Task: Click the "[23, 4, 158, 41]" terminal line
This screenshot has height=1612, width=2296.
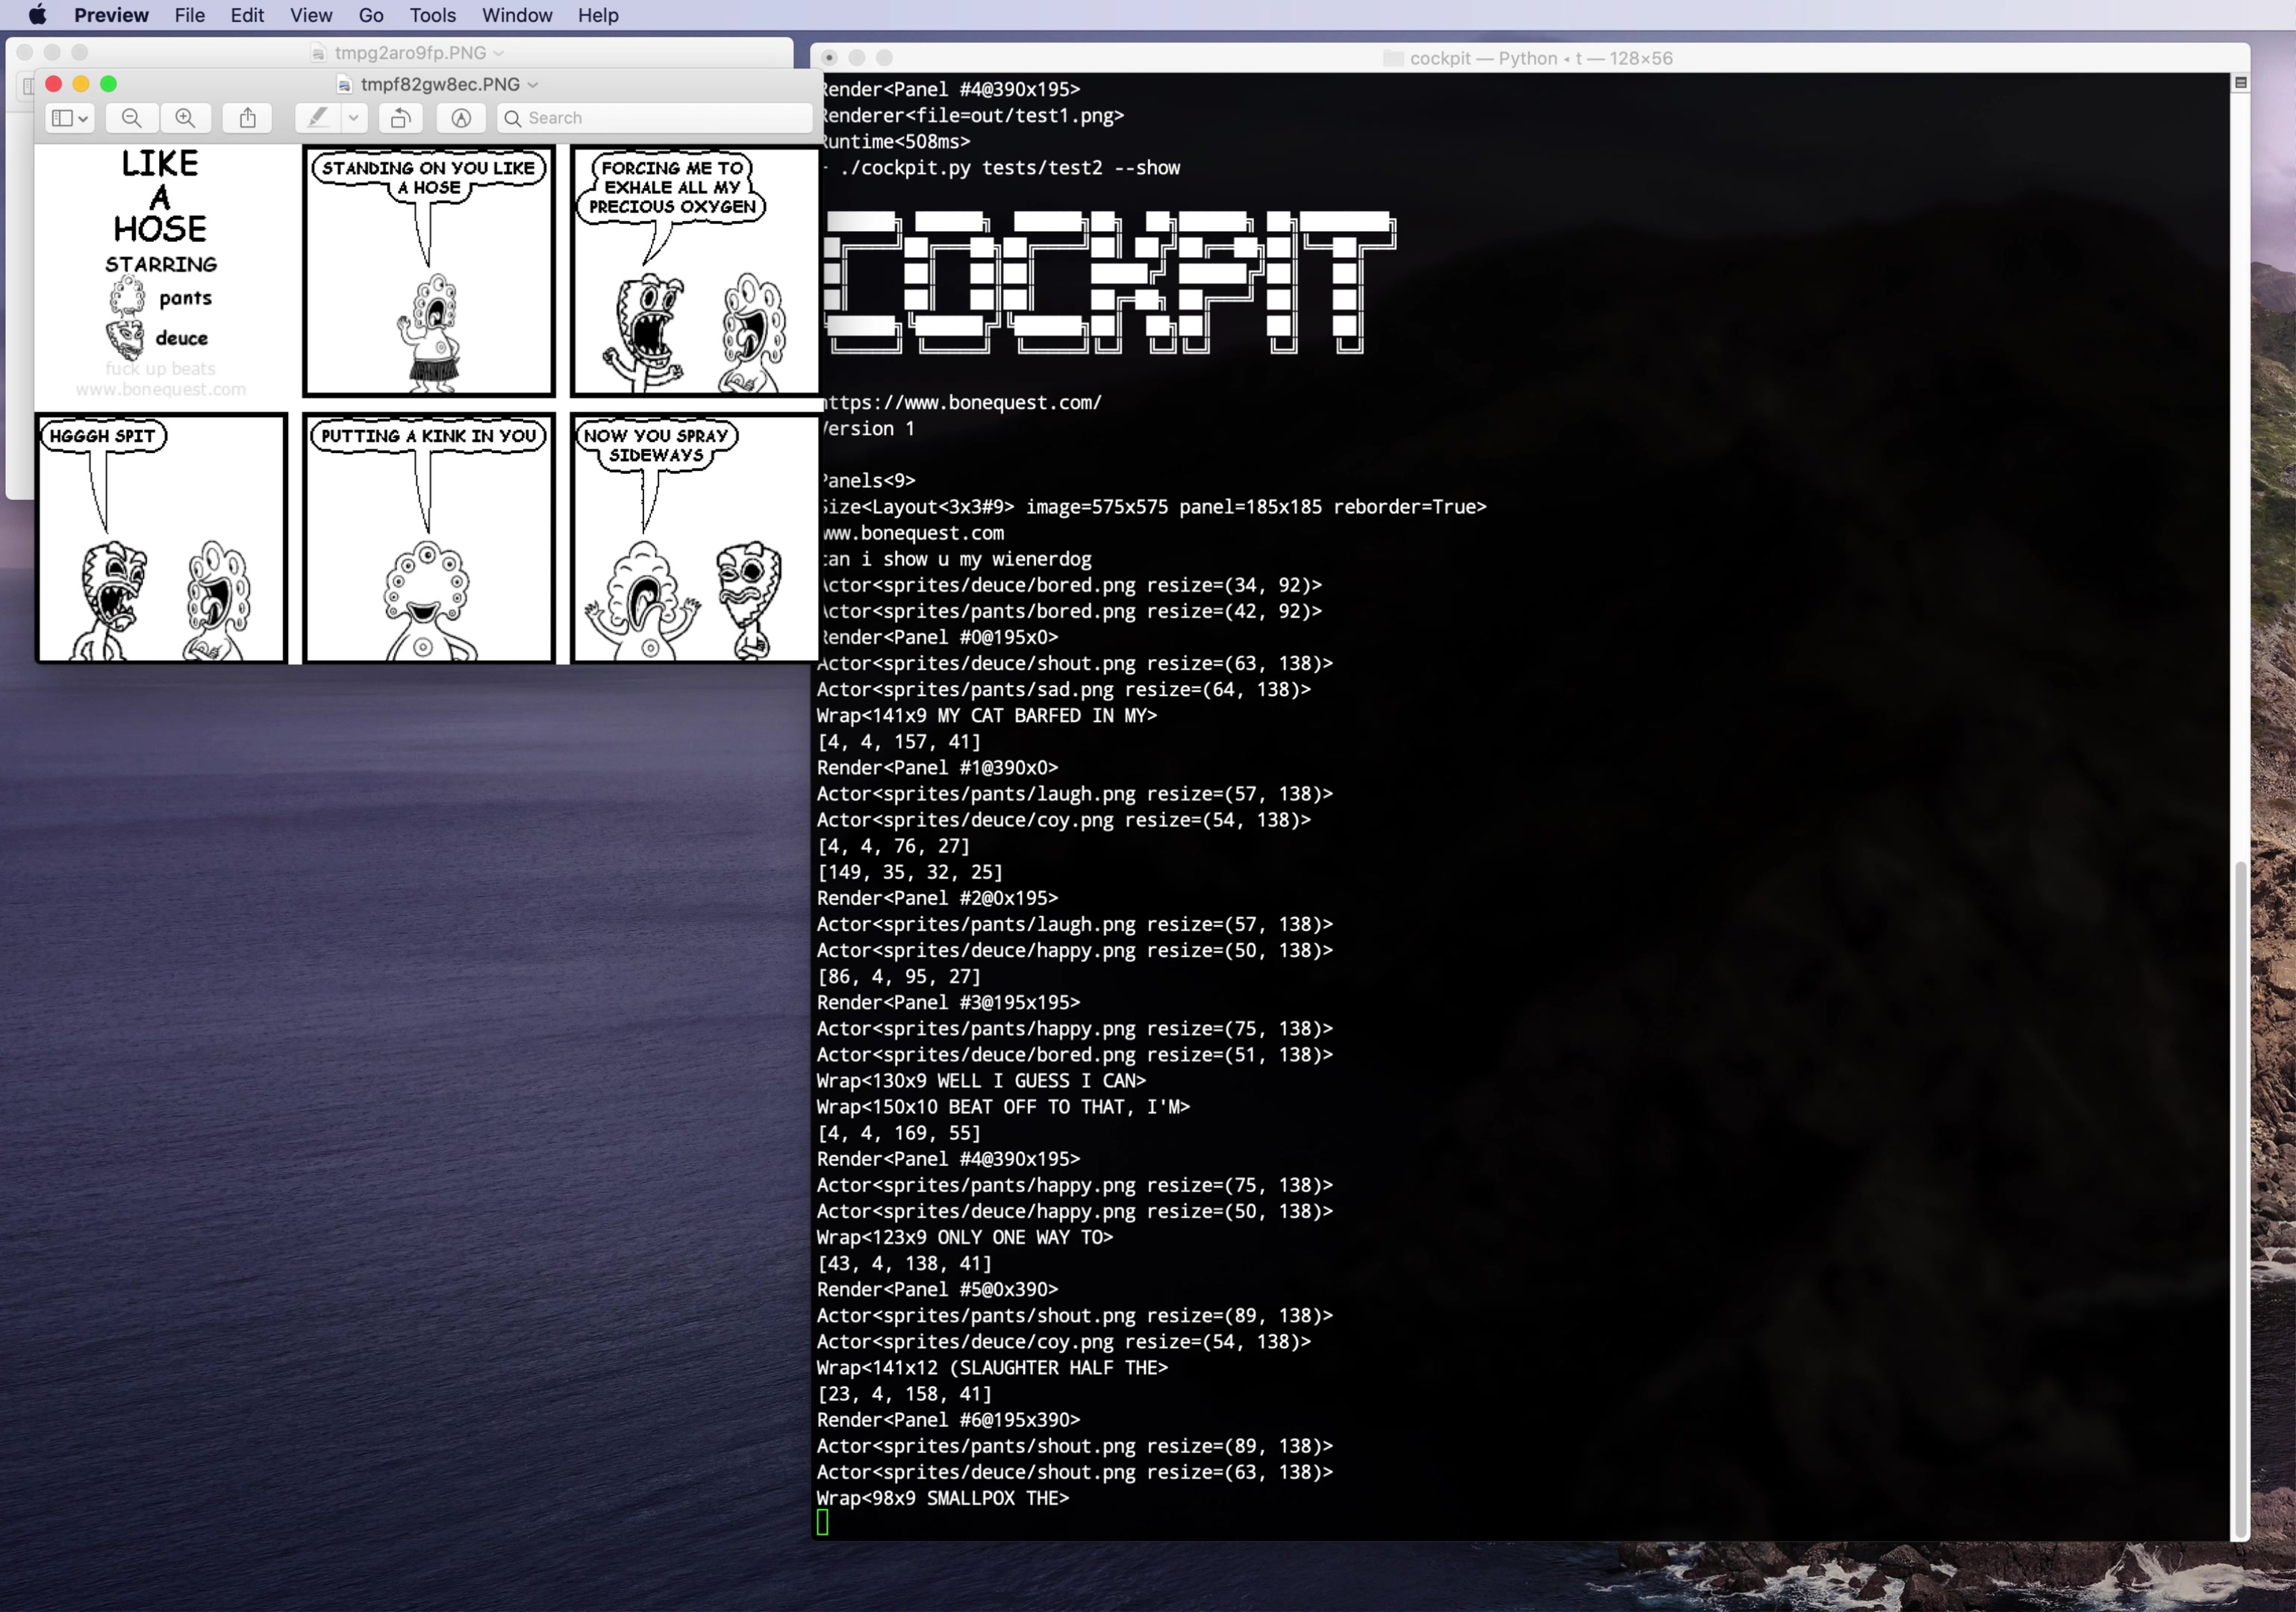Action: pos(905,1394)
